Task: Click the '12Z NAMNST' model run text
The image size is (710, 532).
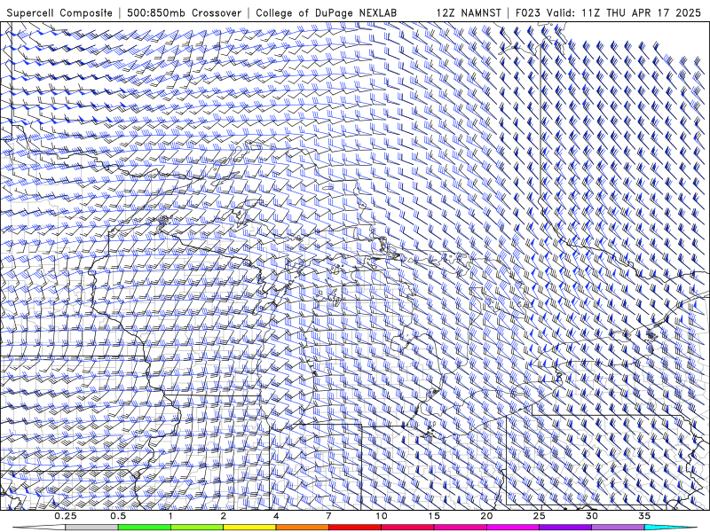Action: pos(469,12)
